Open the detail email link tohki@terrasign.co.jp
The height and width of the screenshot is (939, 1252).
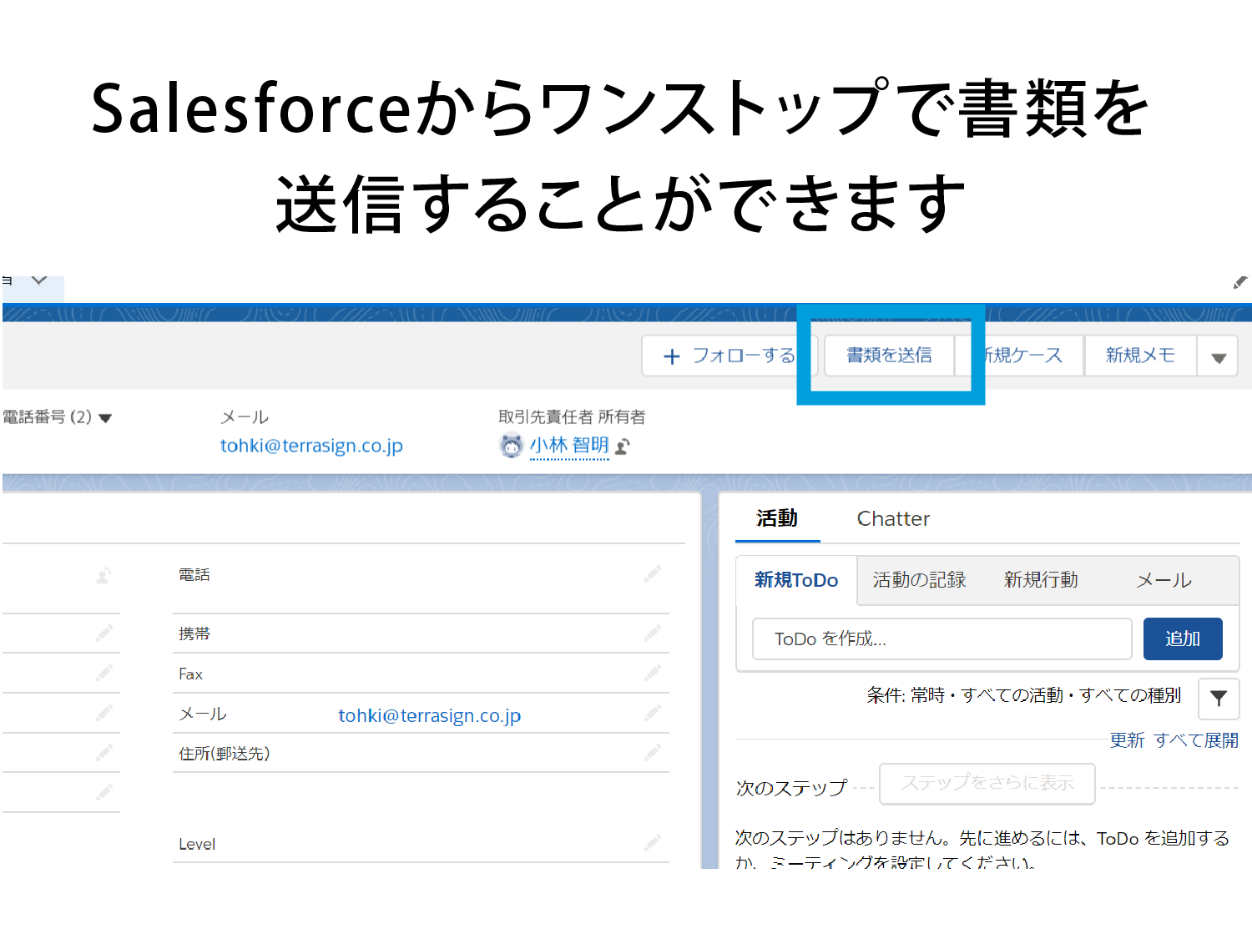(x=429, y=715)
